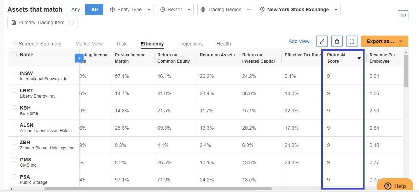
Task: Toggle fullscreen table view icon
Action: click(x=352, y=41)
